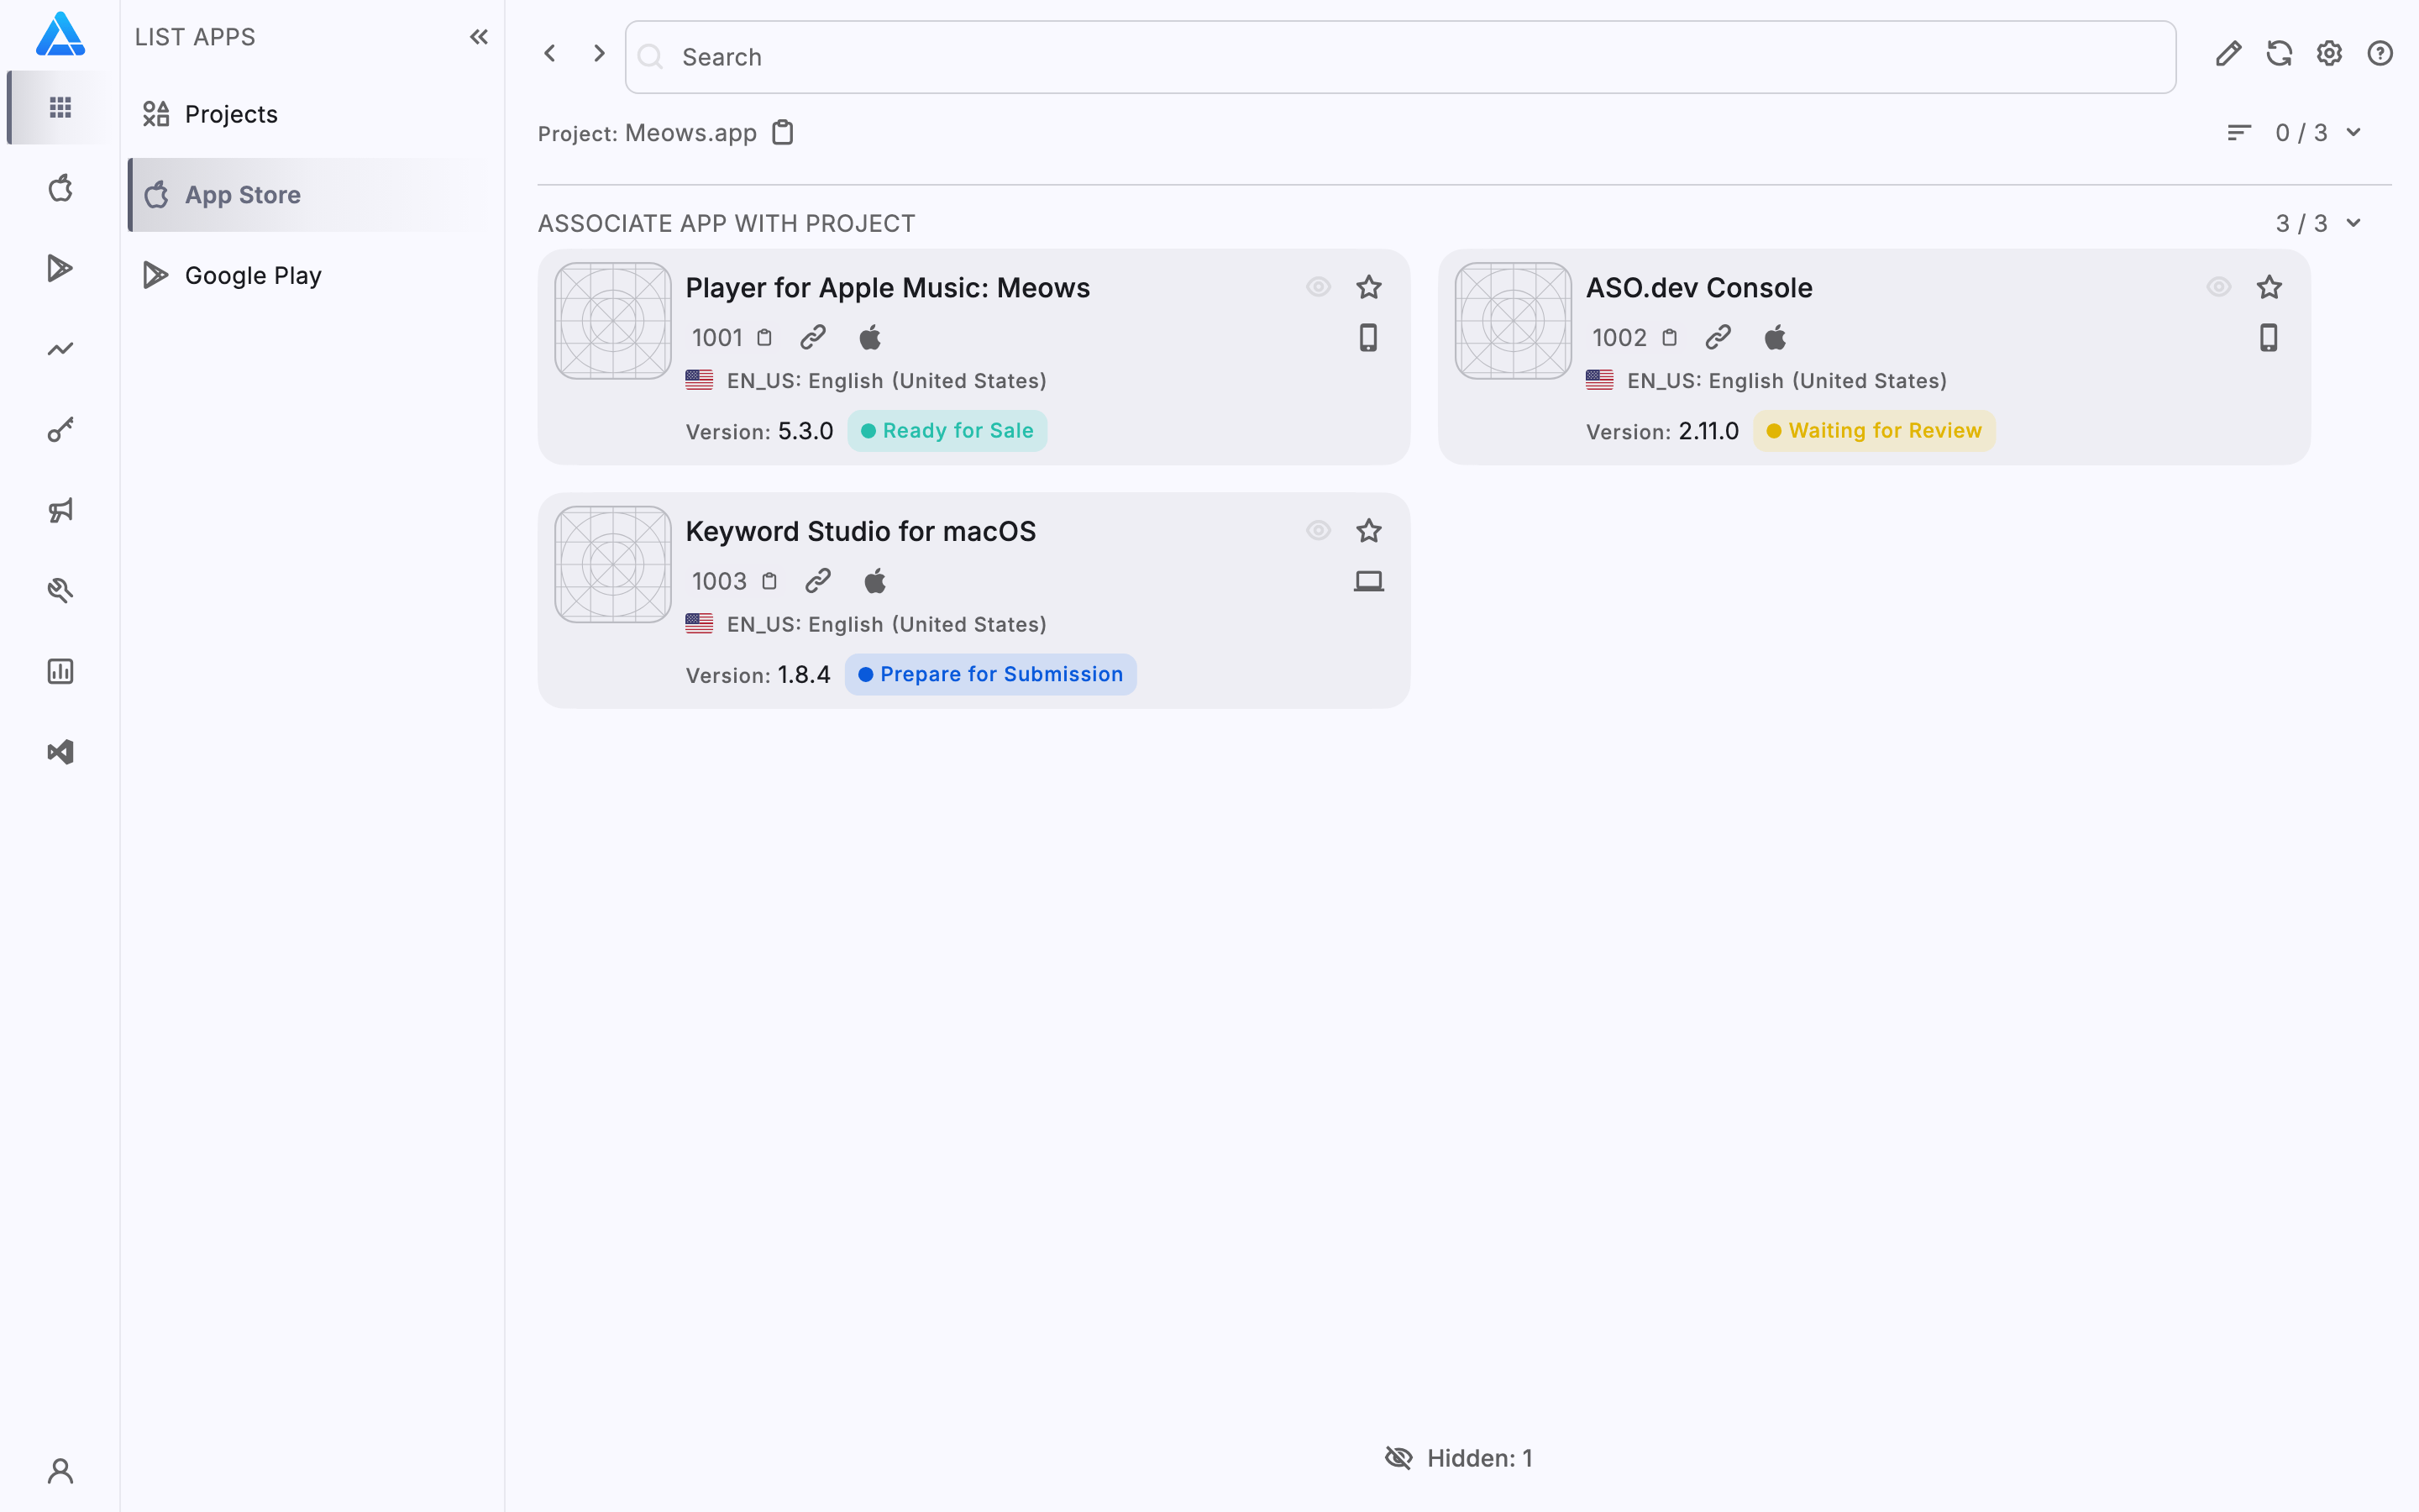Image resolution: width=2419 pixels, height=1512 pixels.
Task: Favorite Player for Apple Music: Meows with star
Action: point(1368,287)
